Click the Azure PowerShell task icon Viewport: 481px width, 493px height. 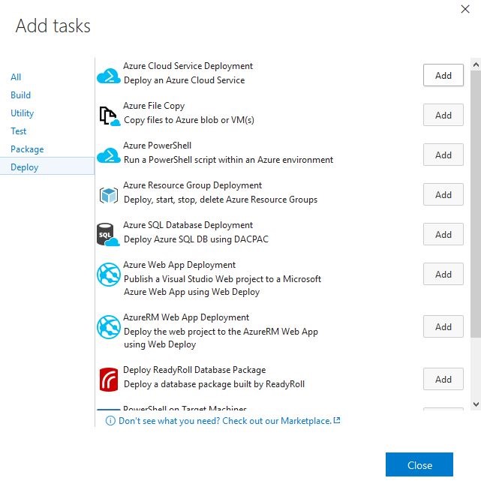coord(109,155)
